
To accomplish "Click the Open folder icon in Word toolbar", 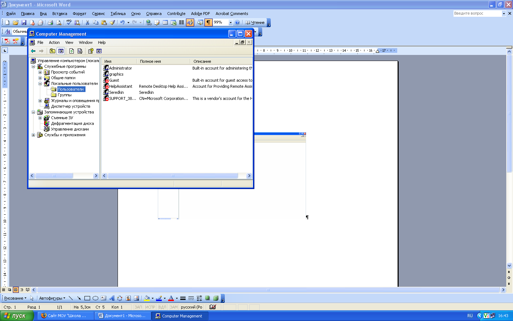I will point(16,22).
